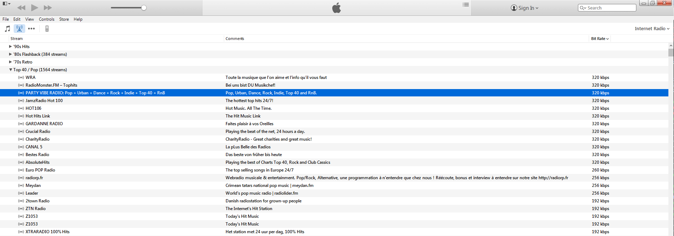Collapse the Top 40 / Pop category
Image resolution: width=674 pixels, height=236 pixels.
[11, 70]
